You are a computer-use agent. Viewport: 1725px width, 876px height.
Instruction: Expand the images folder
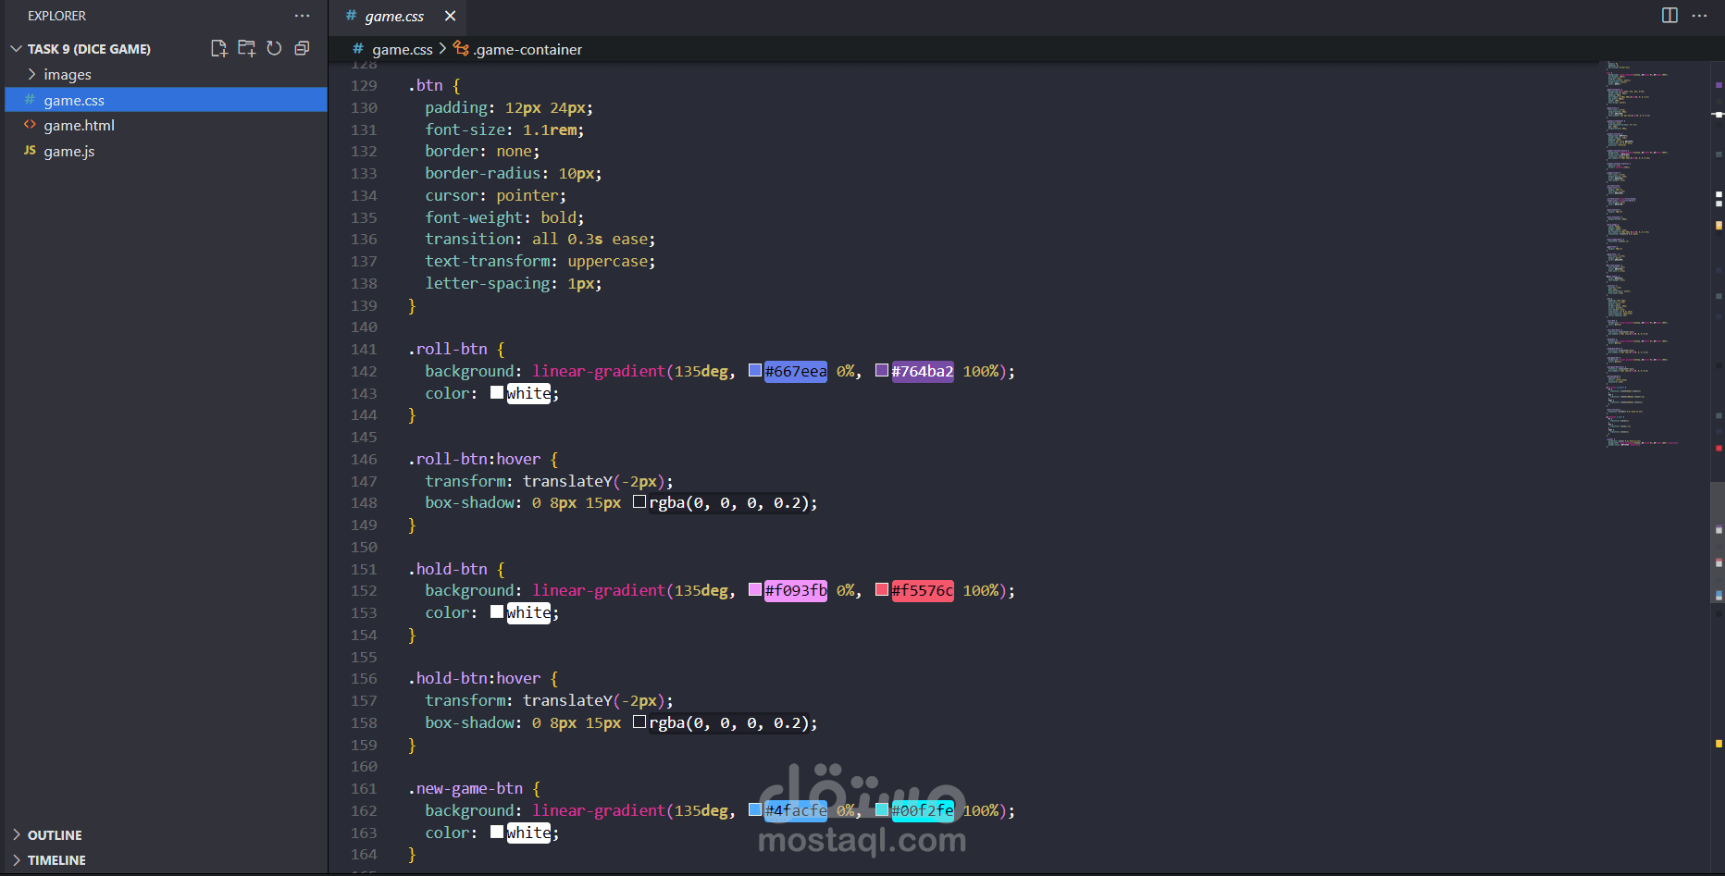click(x=67, y=75)
